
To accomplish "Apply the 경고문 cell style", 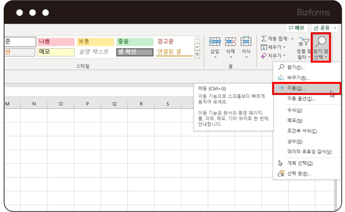I will 174,41.
